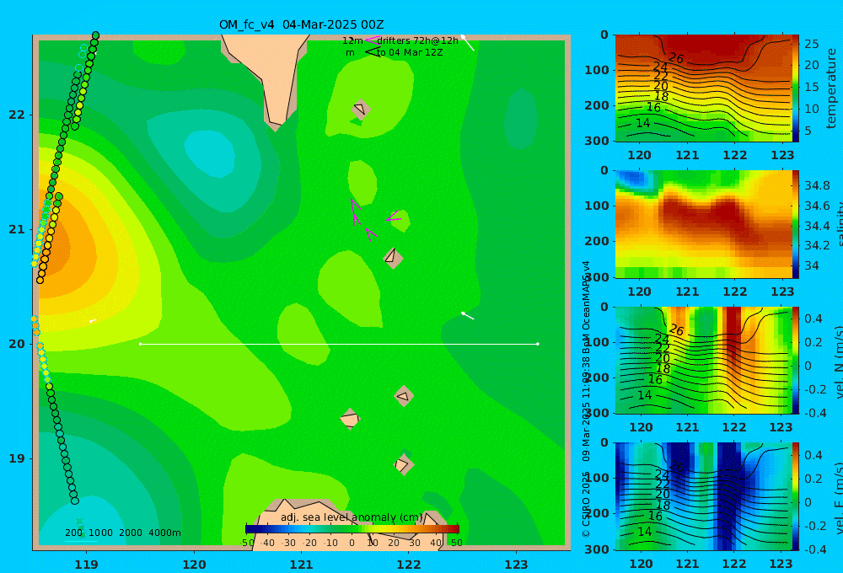Click the "to 04 Mar 12Z" legend text
This screenshot has height=573, width=843.
pyautogui.click(x=409, y=52)
